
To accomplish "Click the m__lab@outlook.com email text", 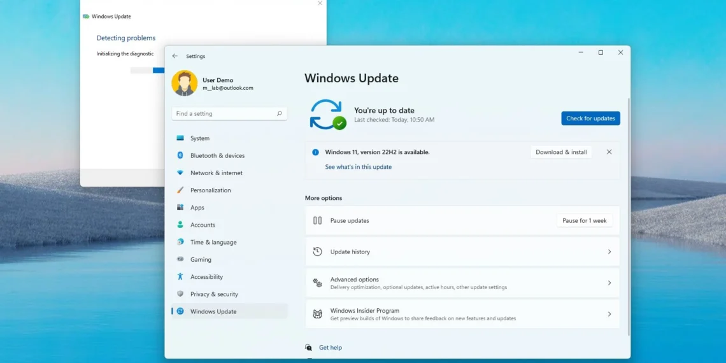I will 228,87.
